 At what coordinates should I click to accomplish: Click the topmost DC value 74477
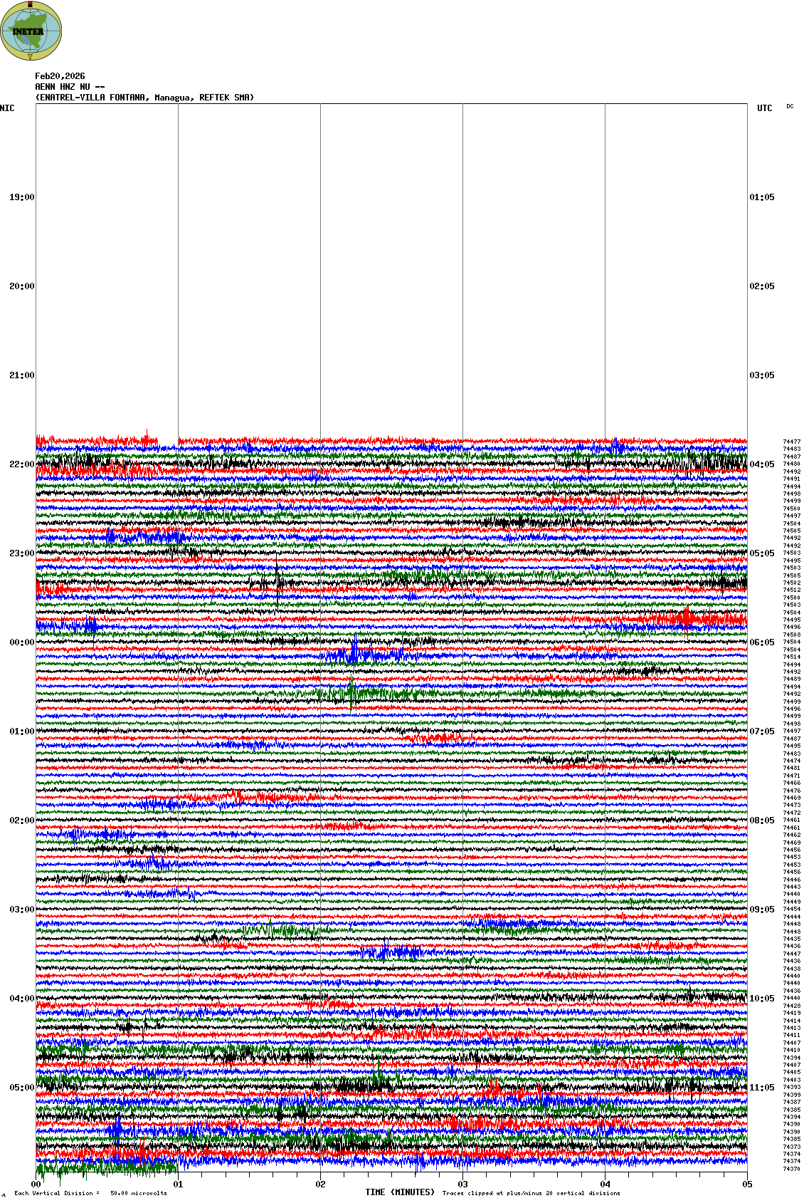[791, 442]
